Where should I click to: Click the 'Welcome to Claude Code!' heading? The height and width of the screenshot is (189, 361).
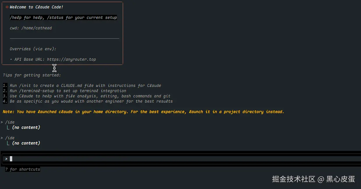(36, 7)
